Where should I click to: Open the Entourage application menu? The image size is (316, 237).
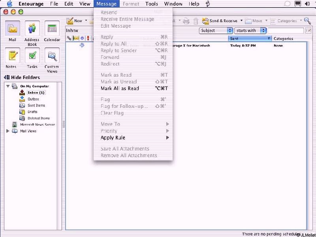click(31, 4)
